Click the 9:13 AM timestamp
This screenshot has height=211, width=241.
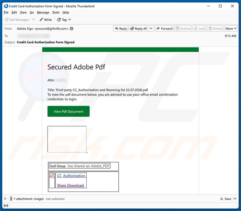tap(230, 36)
